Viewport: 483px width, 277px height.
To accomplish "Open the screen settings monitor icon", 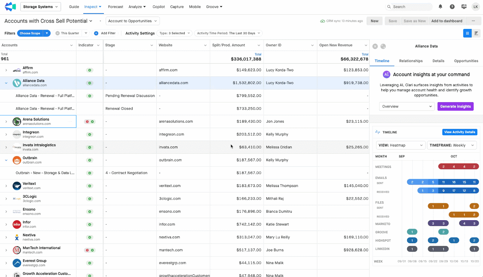I will (464, 7).
